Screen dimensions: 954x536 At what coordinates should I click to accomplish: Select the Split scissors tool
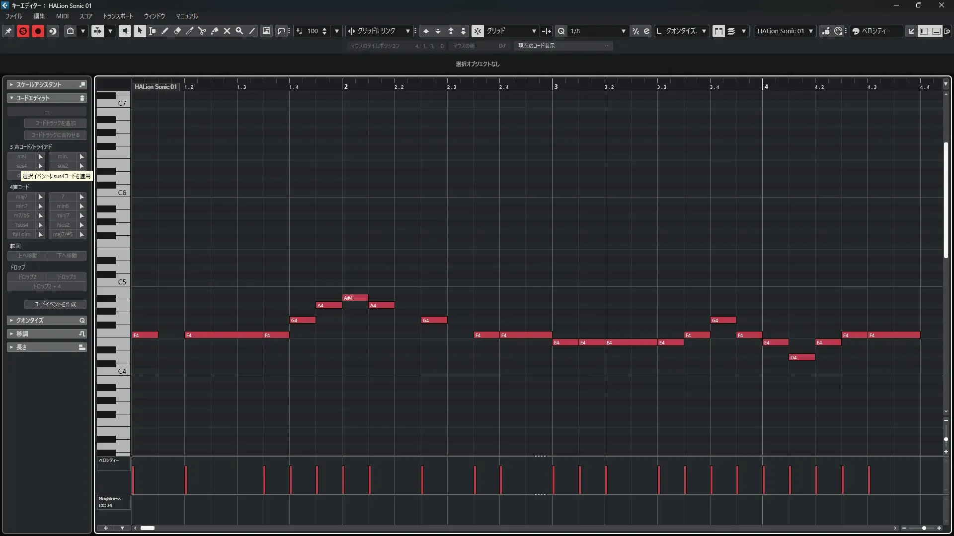(x=202, y=31)
